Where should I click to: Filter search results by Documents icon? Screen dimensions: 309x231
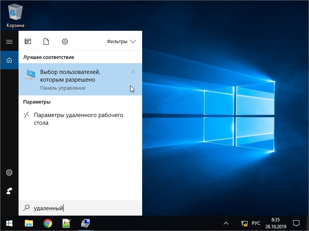tap(46, 42)
